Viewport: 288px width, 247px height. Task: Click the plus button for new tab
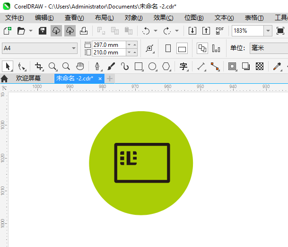pyautogui.click(x=110, y=79)
